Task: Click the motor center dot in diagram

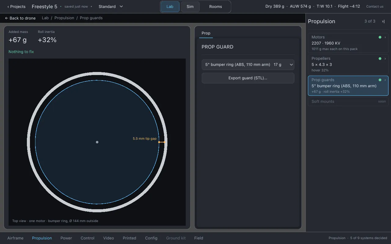Action: click(x=97, y=142)
